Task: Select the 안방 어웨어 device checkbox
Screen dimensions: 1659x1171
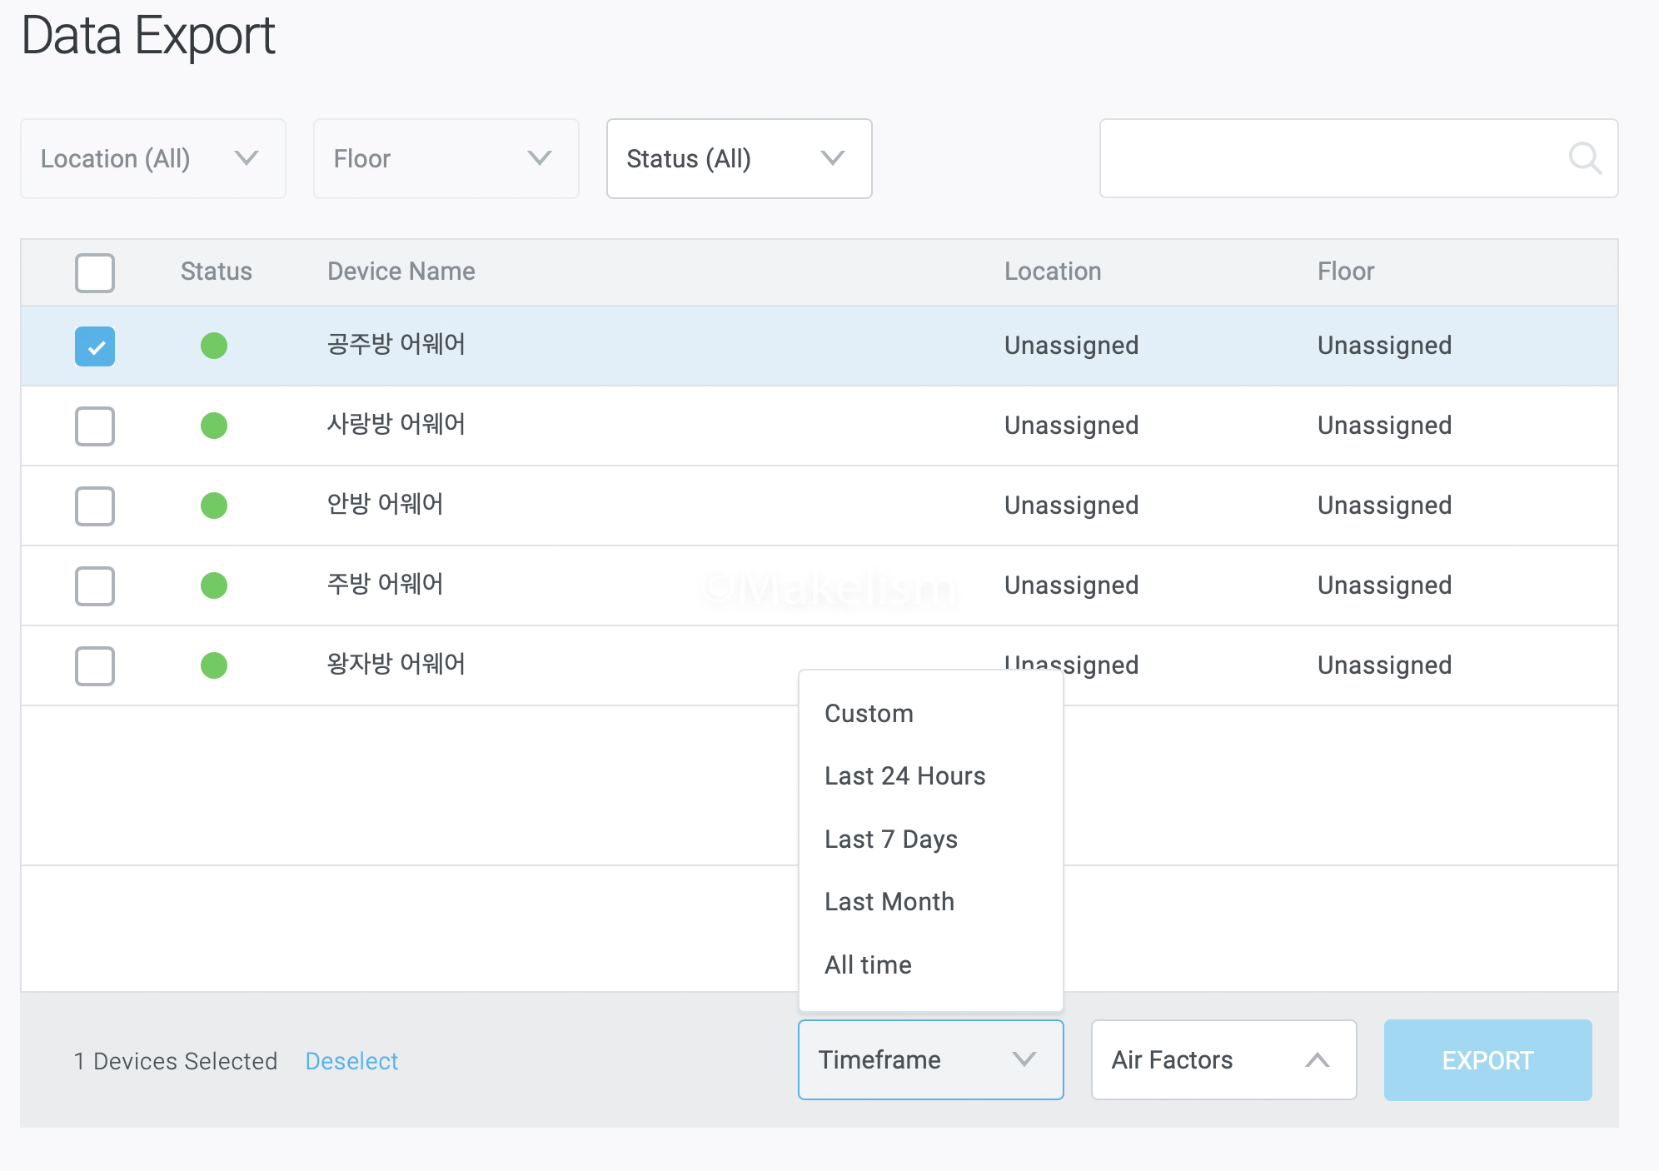Action: 95,506
